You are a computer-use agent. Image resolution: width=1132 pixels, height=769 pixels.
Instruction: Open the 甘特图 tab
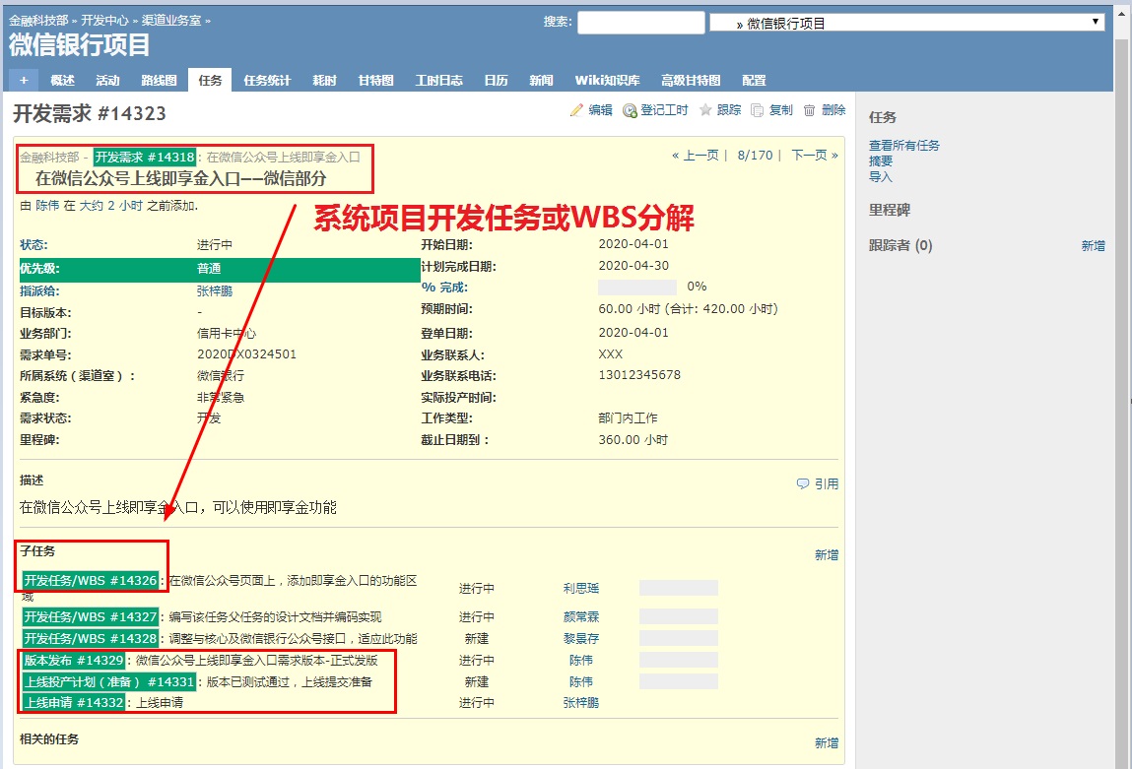[x=376, y=80]
